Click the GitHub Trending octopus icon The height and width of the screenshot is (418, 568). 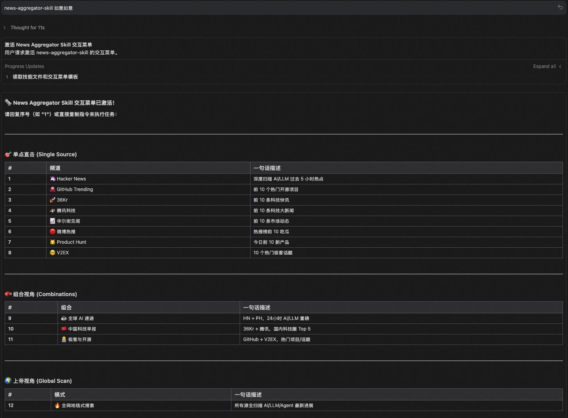coord(52,189)
